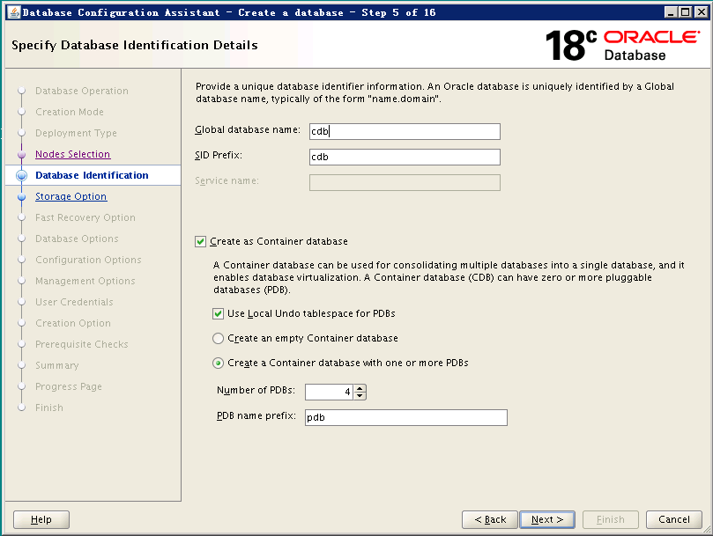Viewport: 713px width, 536px height.
Task: Click the Nodes Selection step bullet marker
Action: [21, 154]
